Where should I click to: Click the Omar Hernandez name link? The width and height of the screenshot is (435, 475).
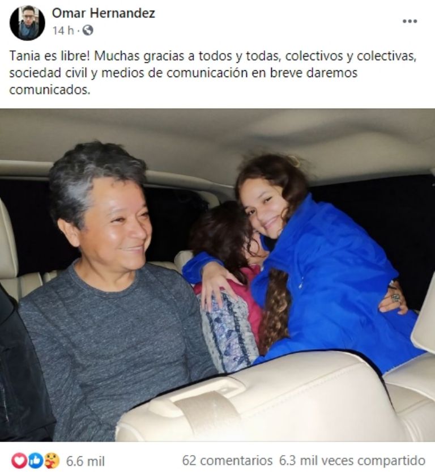coord(104,14)
